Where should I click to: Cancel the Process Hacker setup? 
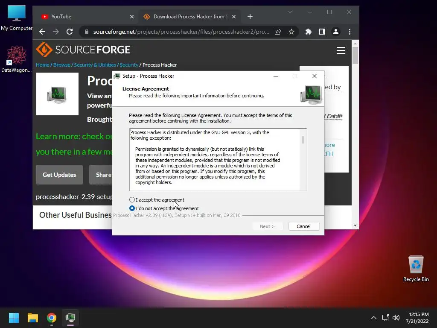(x=303, y=226)
